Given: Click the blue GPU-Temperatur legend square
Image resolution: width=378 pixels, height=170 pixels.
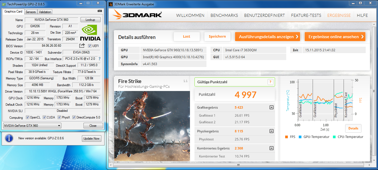Looking at the screenshot, I should pos(300,137).
